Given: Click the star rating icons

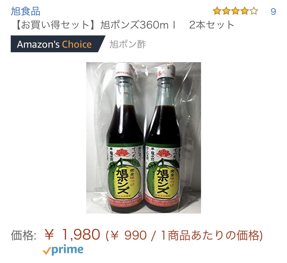Looking at the screenshot, I should pyautogui.click(x=235, y=11).
